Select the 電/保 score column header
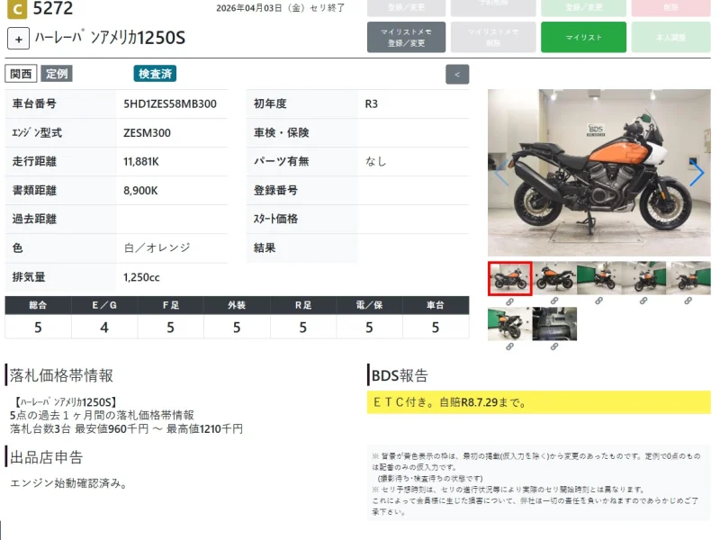Screen dimensions: 720x540 pos(369,305)
